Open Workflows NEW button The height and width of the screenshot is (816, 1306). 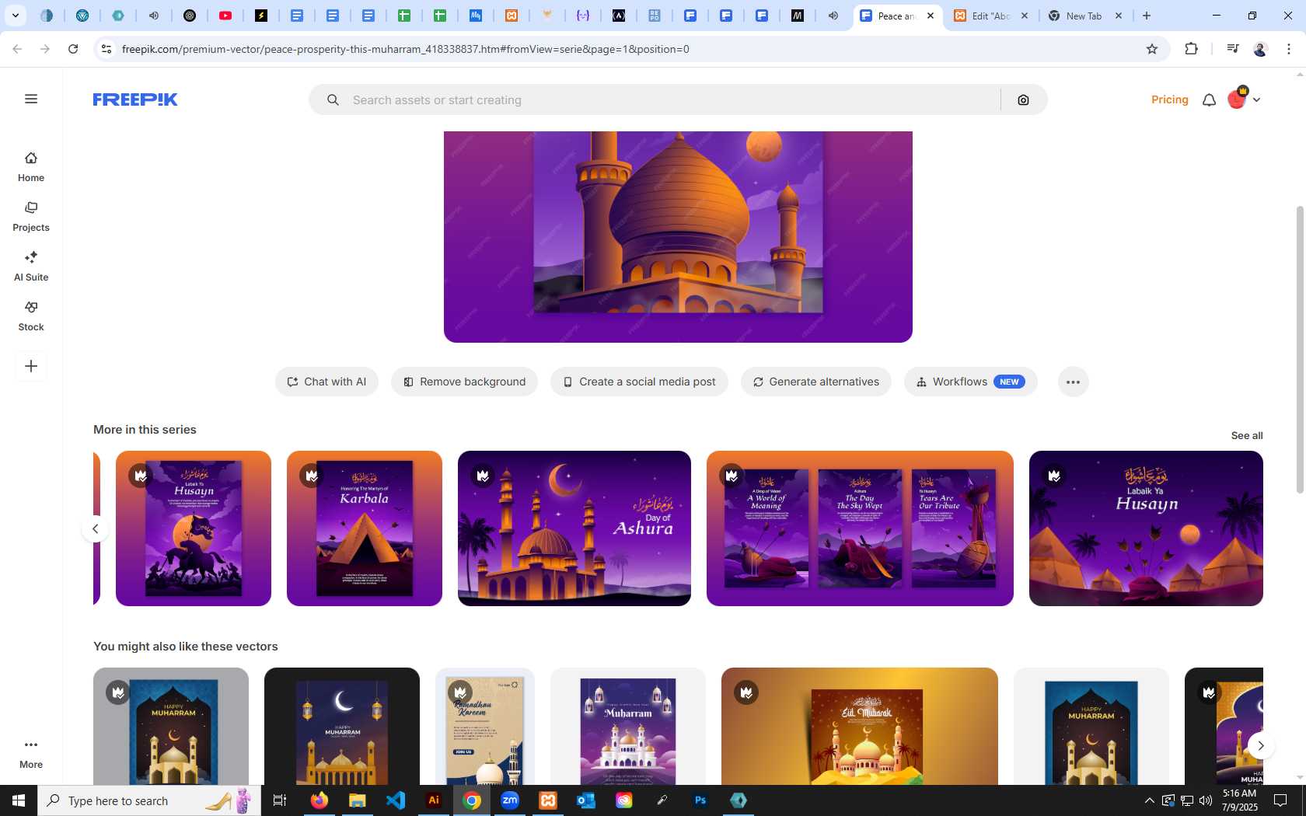[x=970, y=382]
